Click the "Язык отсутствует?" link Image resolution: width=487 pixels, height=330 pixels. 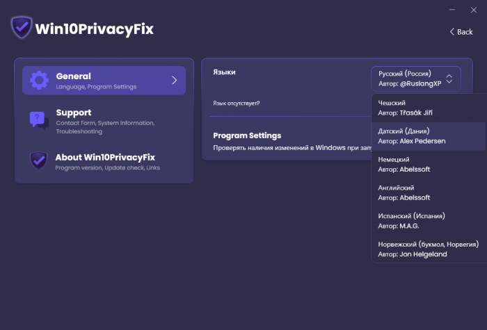tap(237, 104)
